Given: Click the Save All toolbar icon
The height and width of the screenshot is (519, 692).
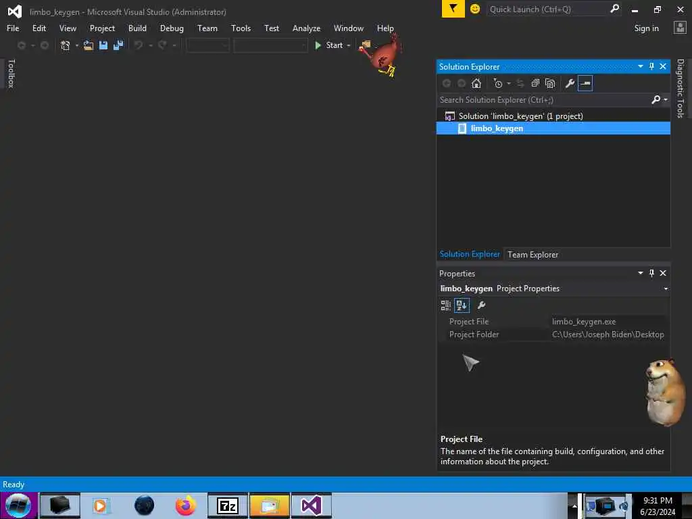Looking at the screenshot, I should tap(118, 45).
